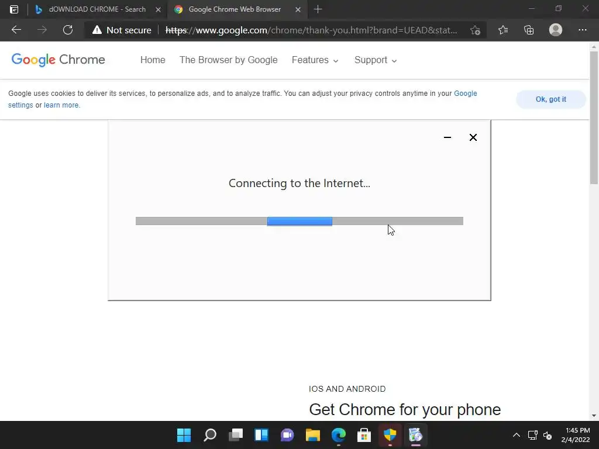This screenshot has height=449, width=599.
Task: Open Microsoft Store from taskbar
Action: (364, 435)
